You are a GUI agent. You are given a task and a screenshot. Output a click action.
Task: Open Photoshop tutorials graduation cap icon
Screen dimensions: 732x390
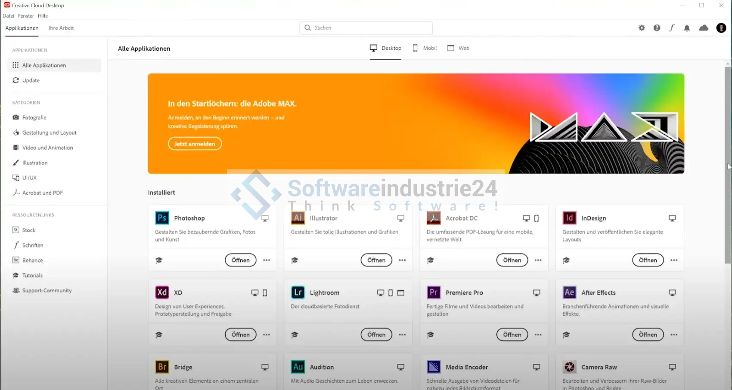159,260
